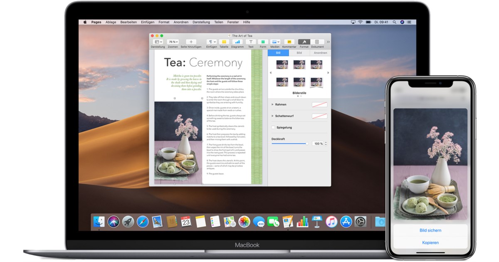
Task: Open Notes icon in Dock
Action: point(201,222)
